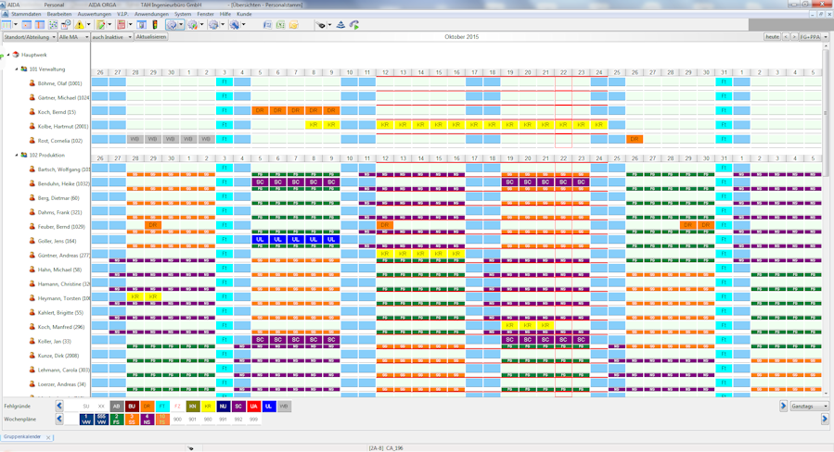The width and height of the screenshot is (834, 452).
Task: Open the Alle MA filter dropdown
Action: (72, 37)
